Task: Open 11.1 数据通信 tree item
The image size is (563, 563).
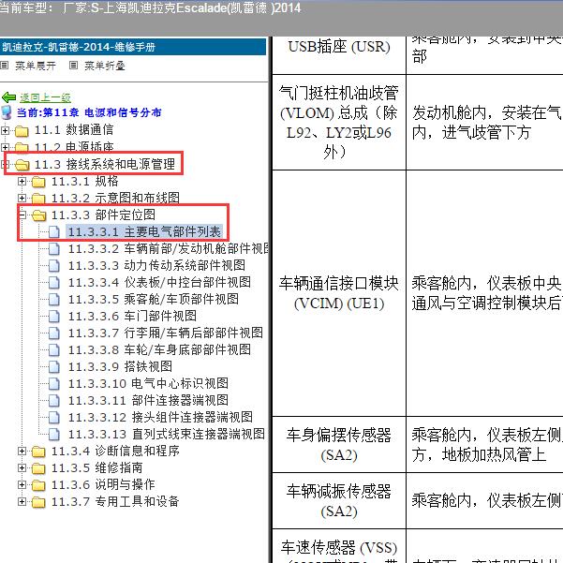Action: [74, 130]
